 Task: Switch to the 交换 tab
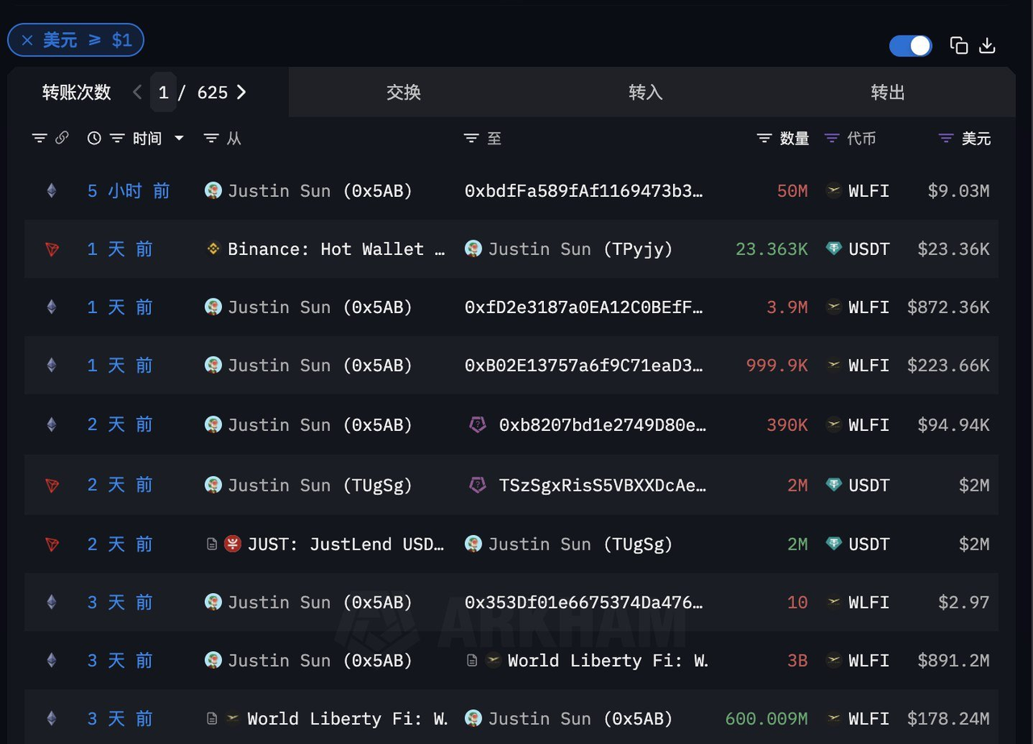coord(404,93)
